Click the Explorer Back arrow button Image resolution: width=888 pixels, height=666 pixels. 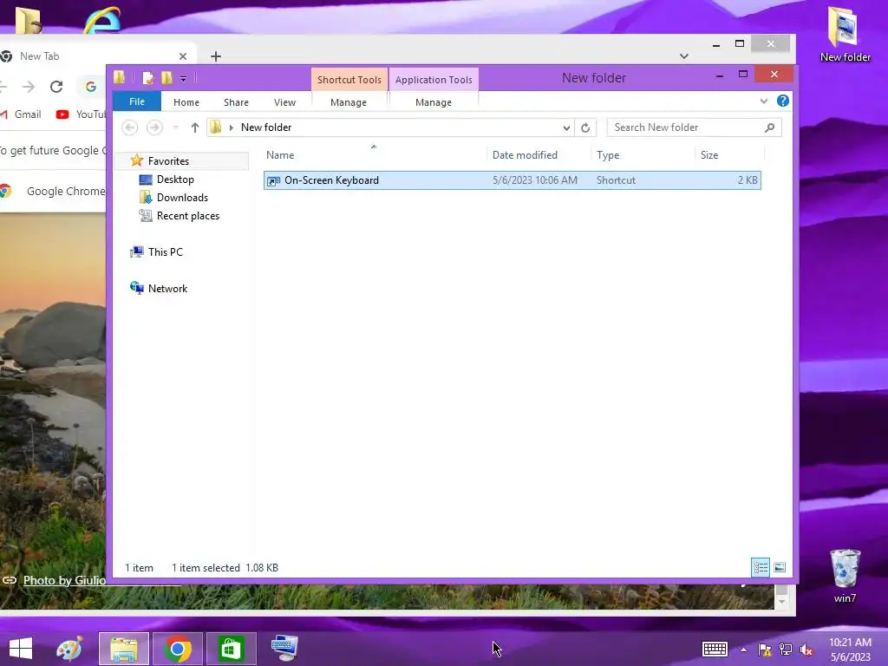[x=130, y=127]
